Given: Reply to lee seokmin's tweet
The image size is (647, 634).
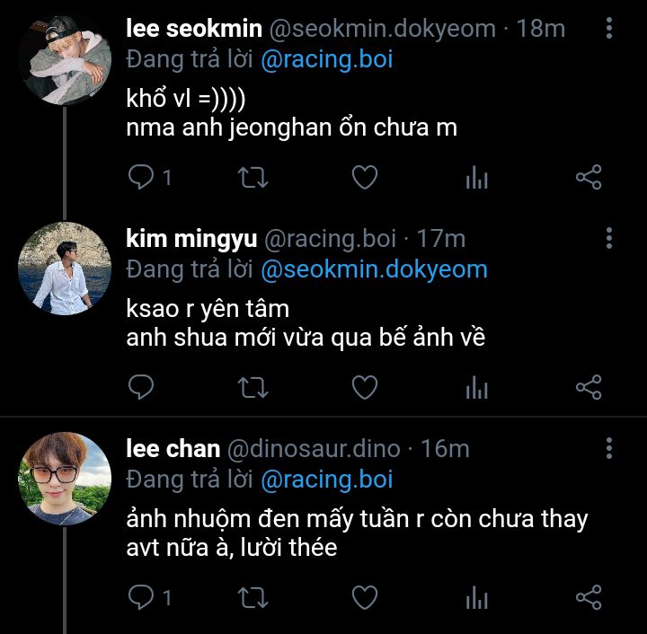Looking at the screenshot, I should 142,178.
